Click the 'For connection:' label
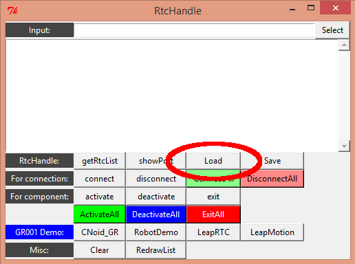Image resolution: width=355 pixels, height=264 pixels. tap(39, 179)
